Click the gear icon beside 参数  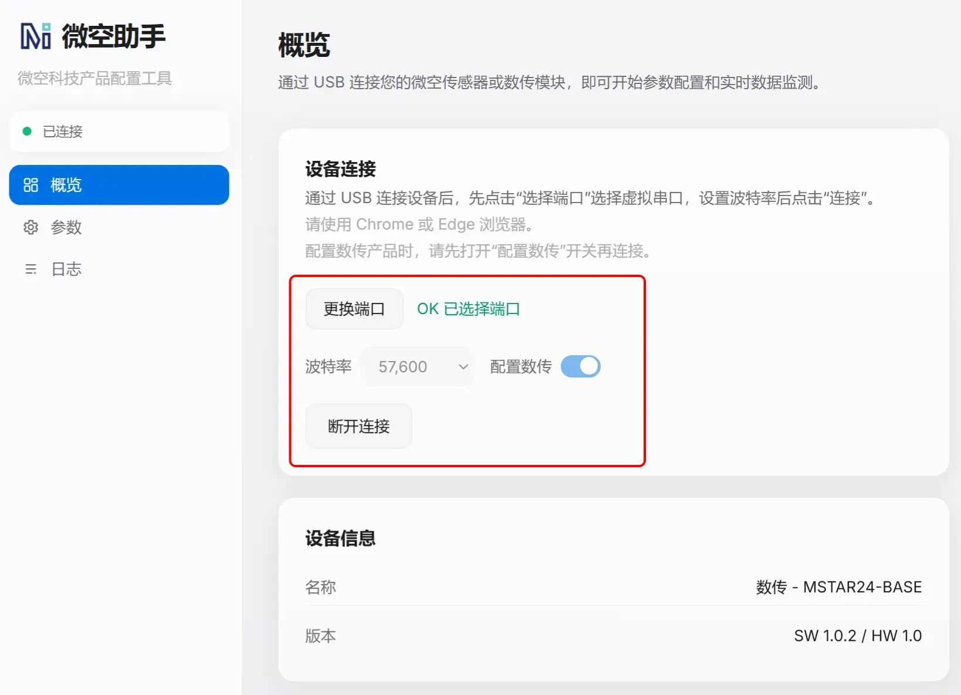(31, 227)
